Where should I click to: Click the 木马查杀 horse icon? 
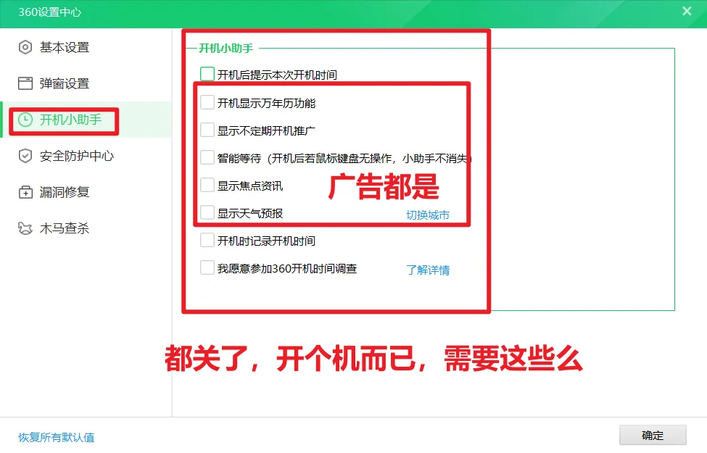[x=25, y=228]
